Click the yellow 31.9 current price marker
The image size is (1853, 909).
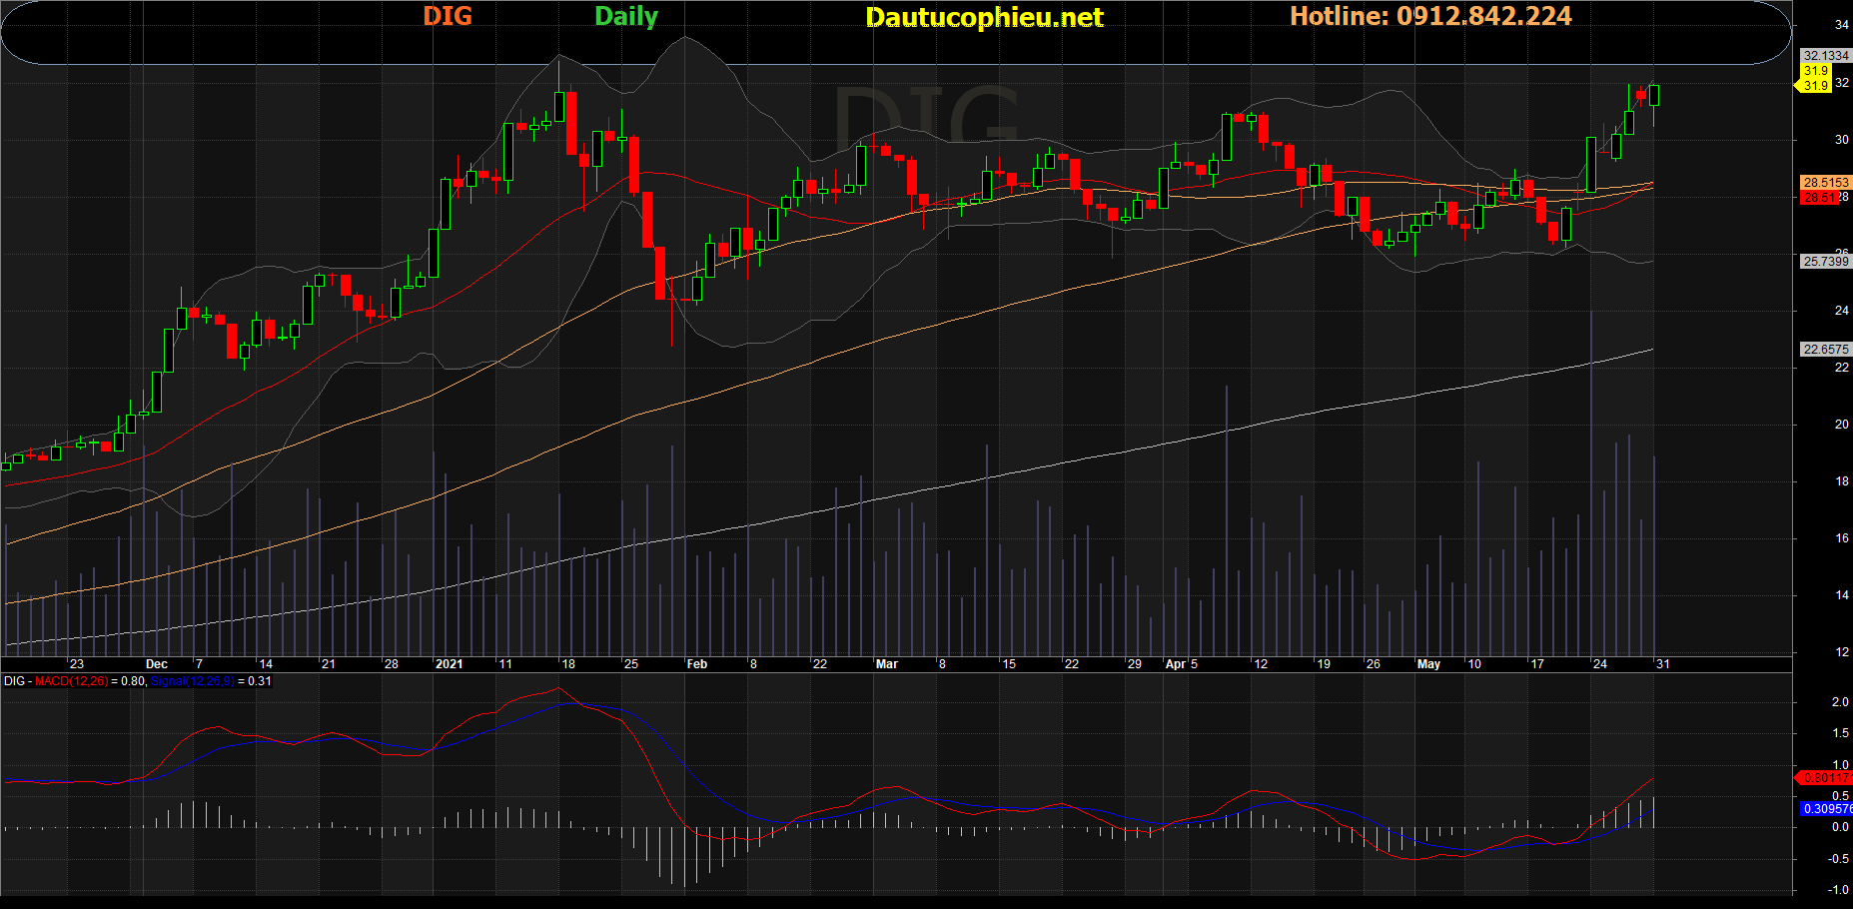[x=1815, y=85]
